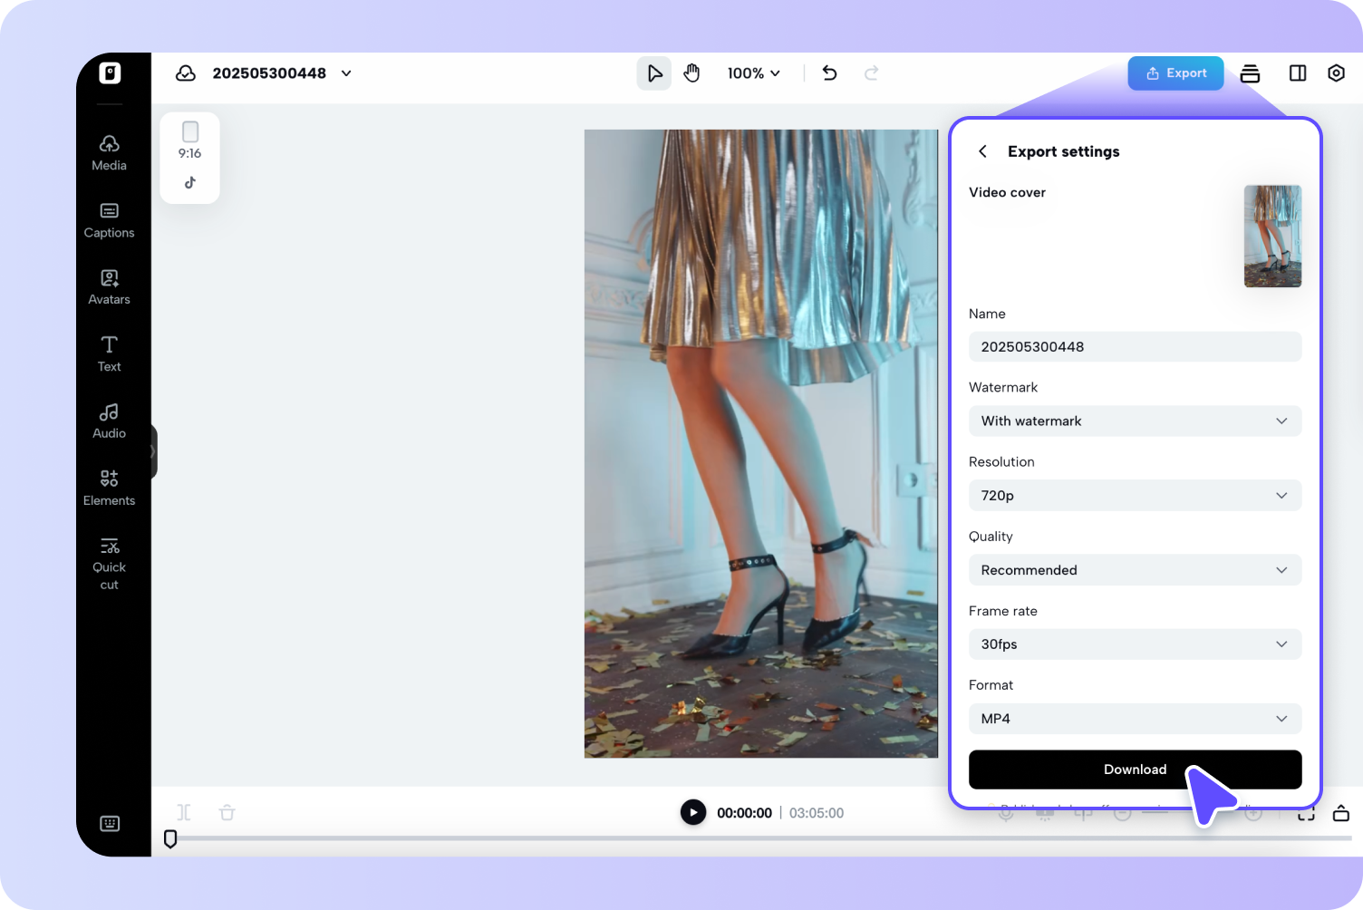Click the black Download button

(1136, 770)
